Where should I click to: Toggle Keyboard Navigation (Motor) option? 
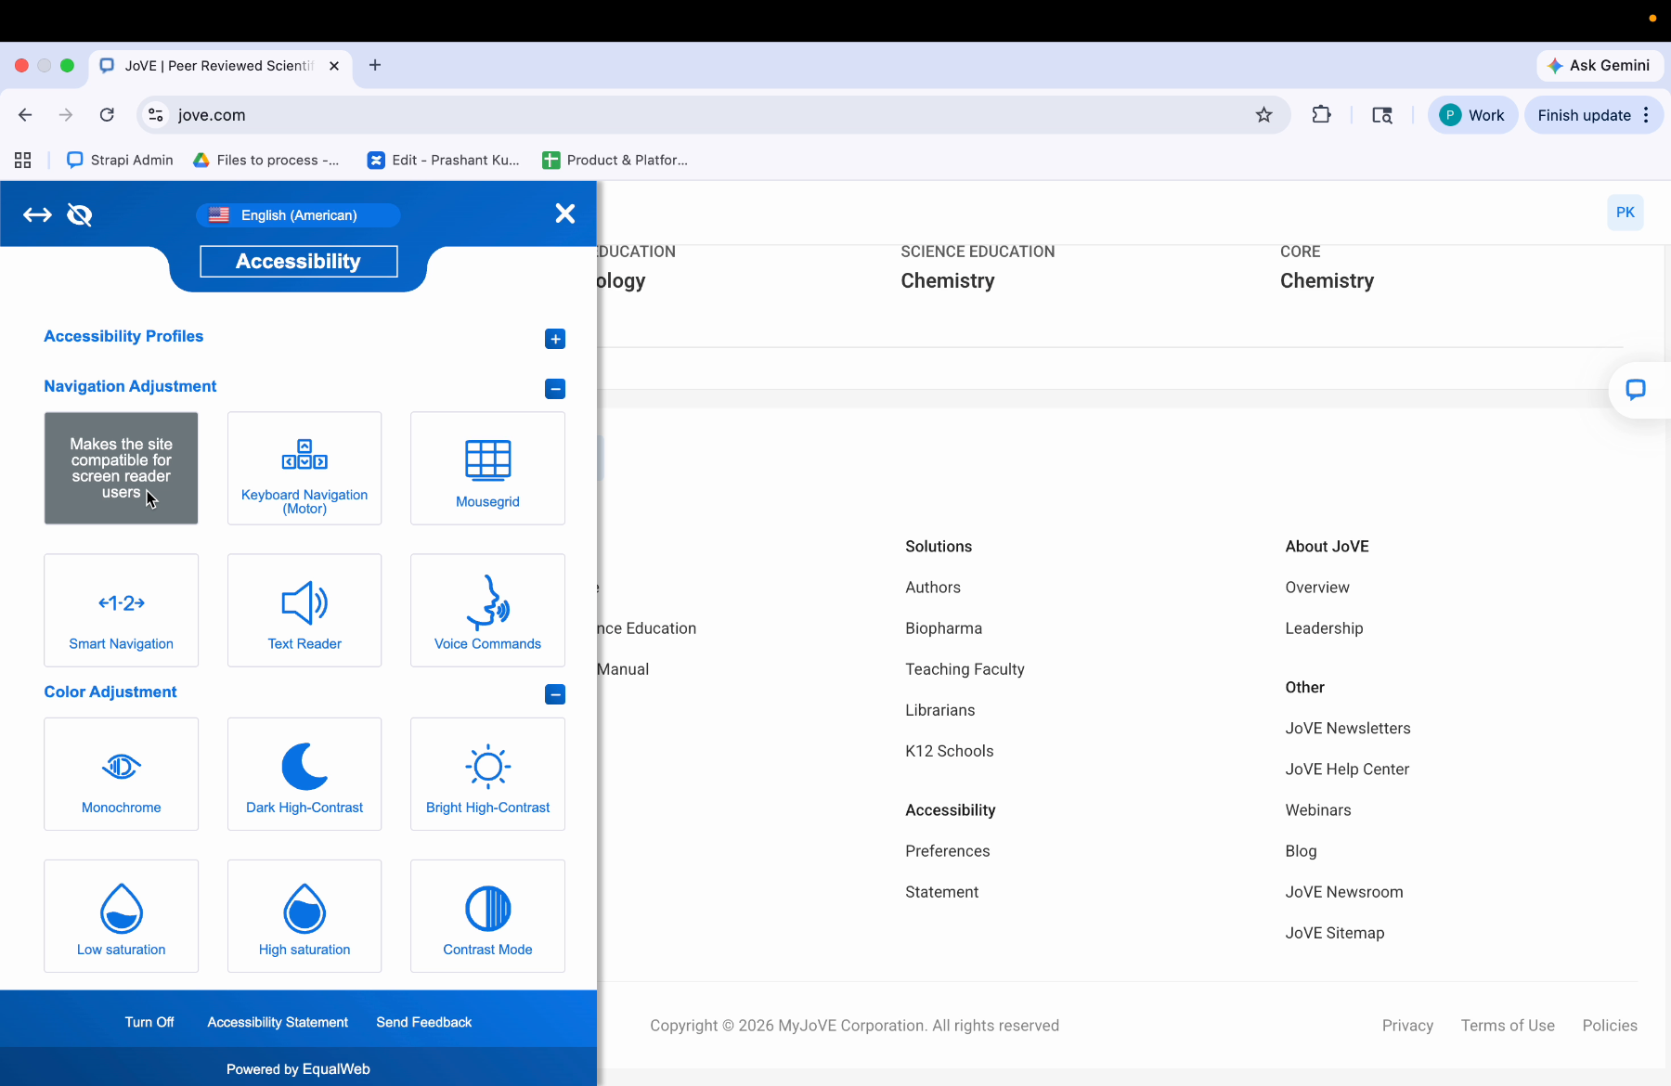pos(304,468)
